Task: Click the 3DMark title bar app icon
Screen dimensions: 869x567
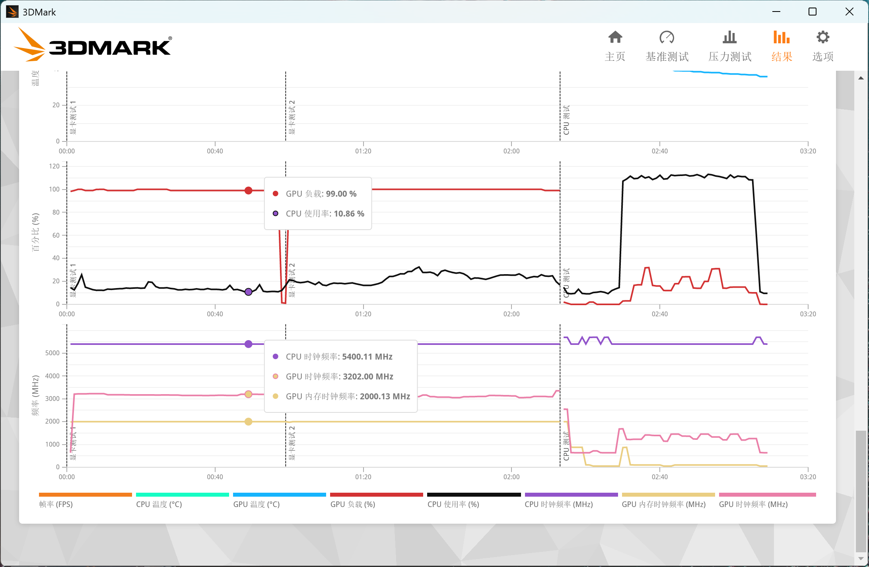Action: [12, 12]
